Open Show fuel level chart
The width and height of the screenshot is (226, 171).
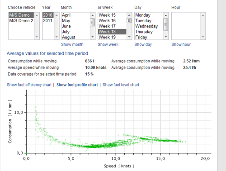tap(121, 85)
